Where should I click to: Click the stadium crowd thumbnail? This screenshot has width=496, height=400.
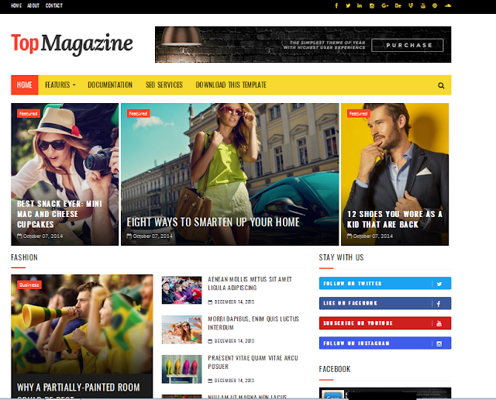(x=181, y=290)
